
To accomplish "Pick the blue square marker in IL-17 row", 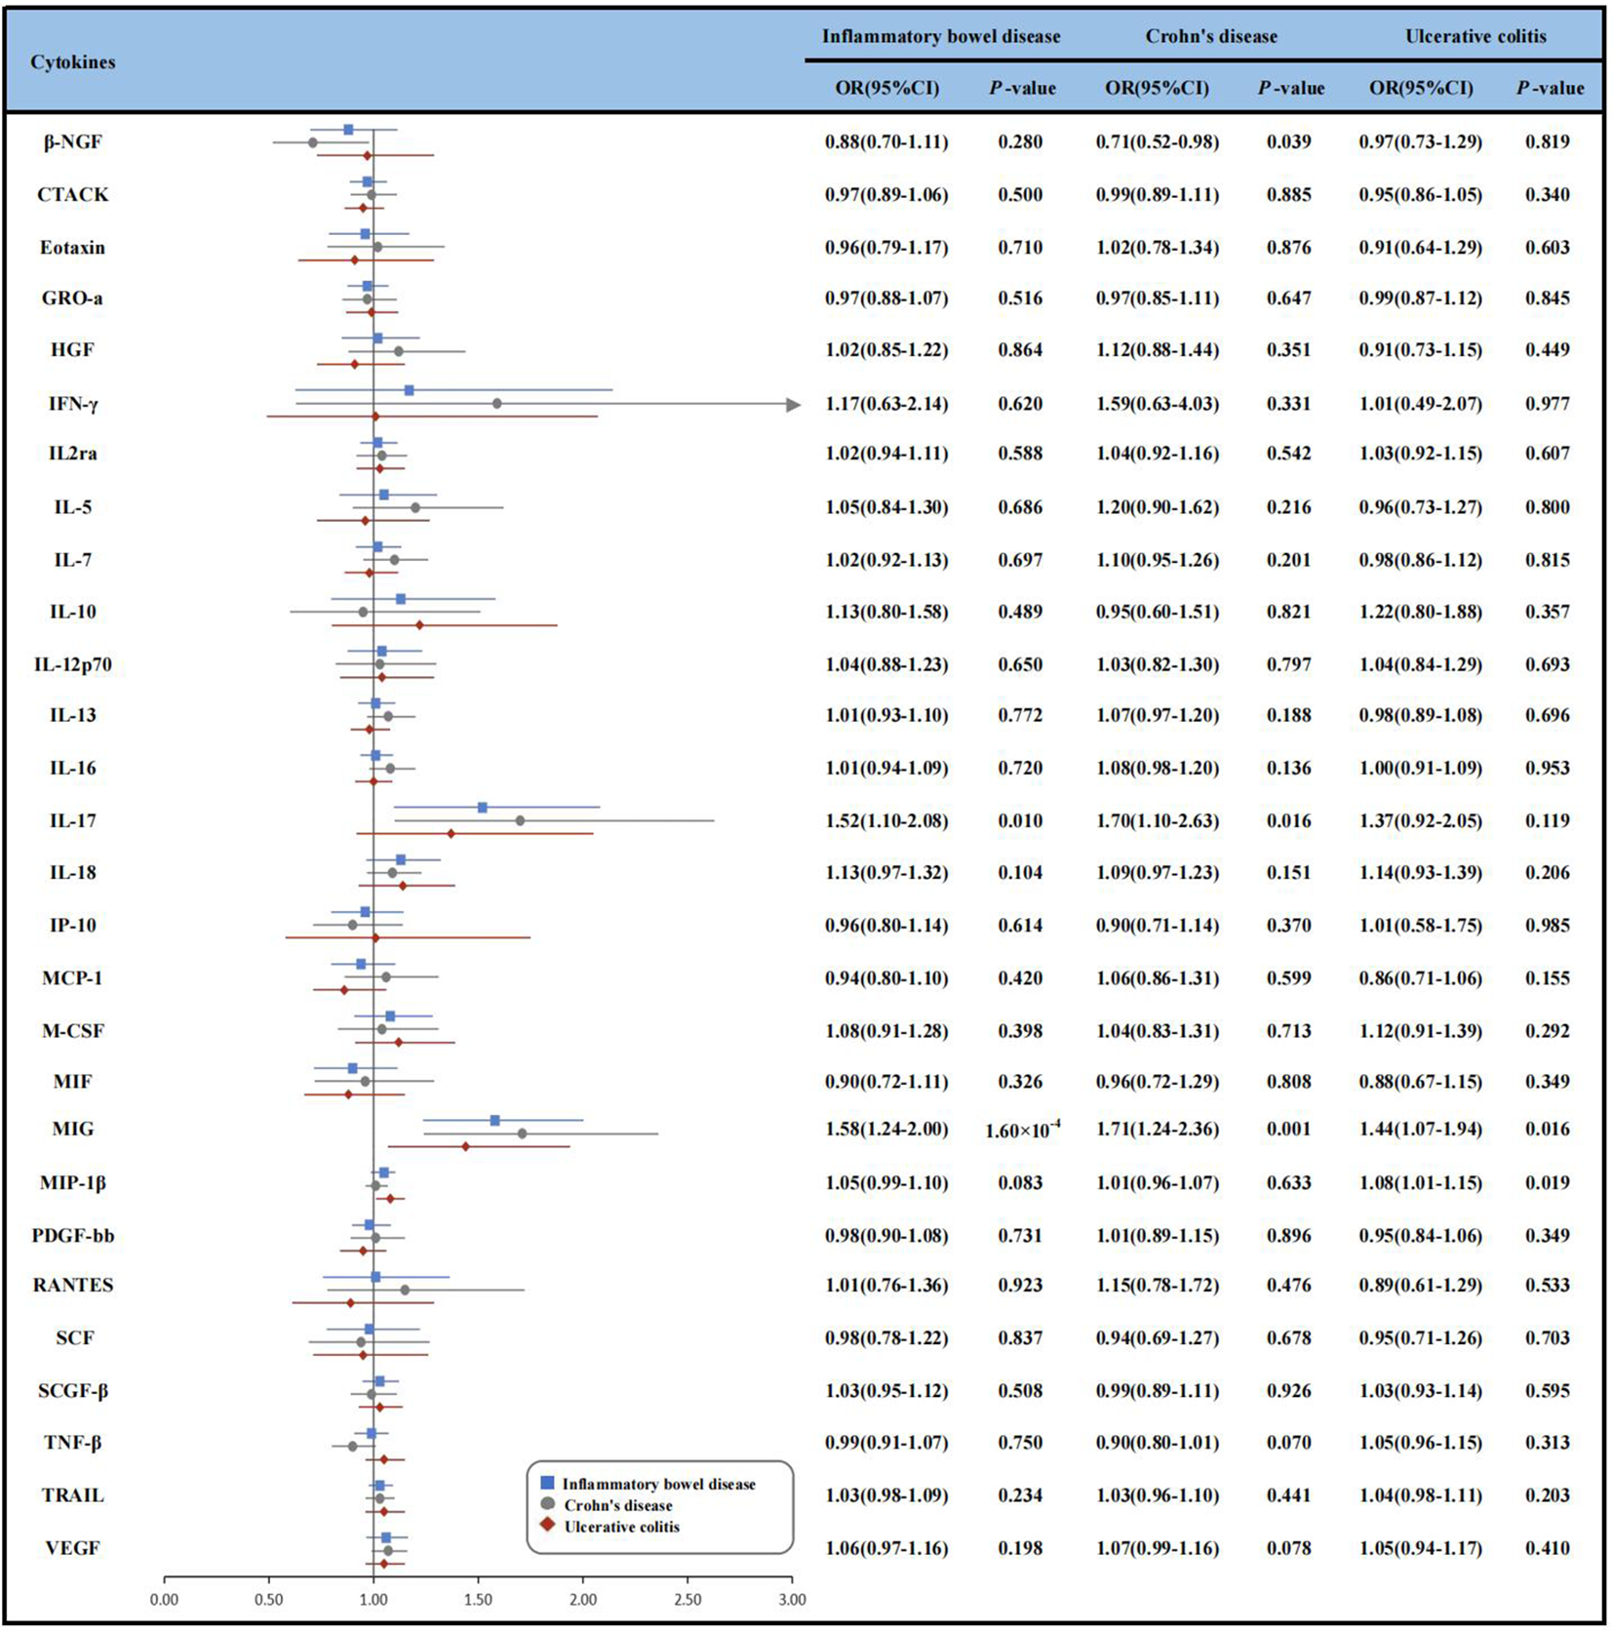I will [483, 807].
